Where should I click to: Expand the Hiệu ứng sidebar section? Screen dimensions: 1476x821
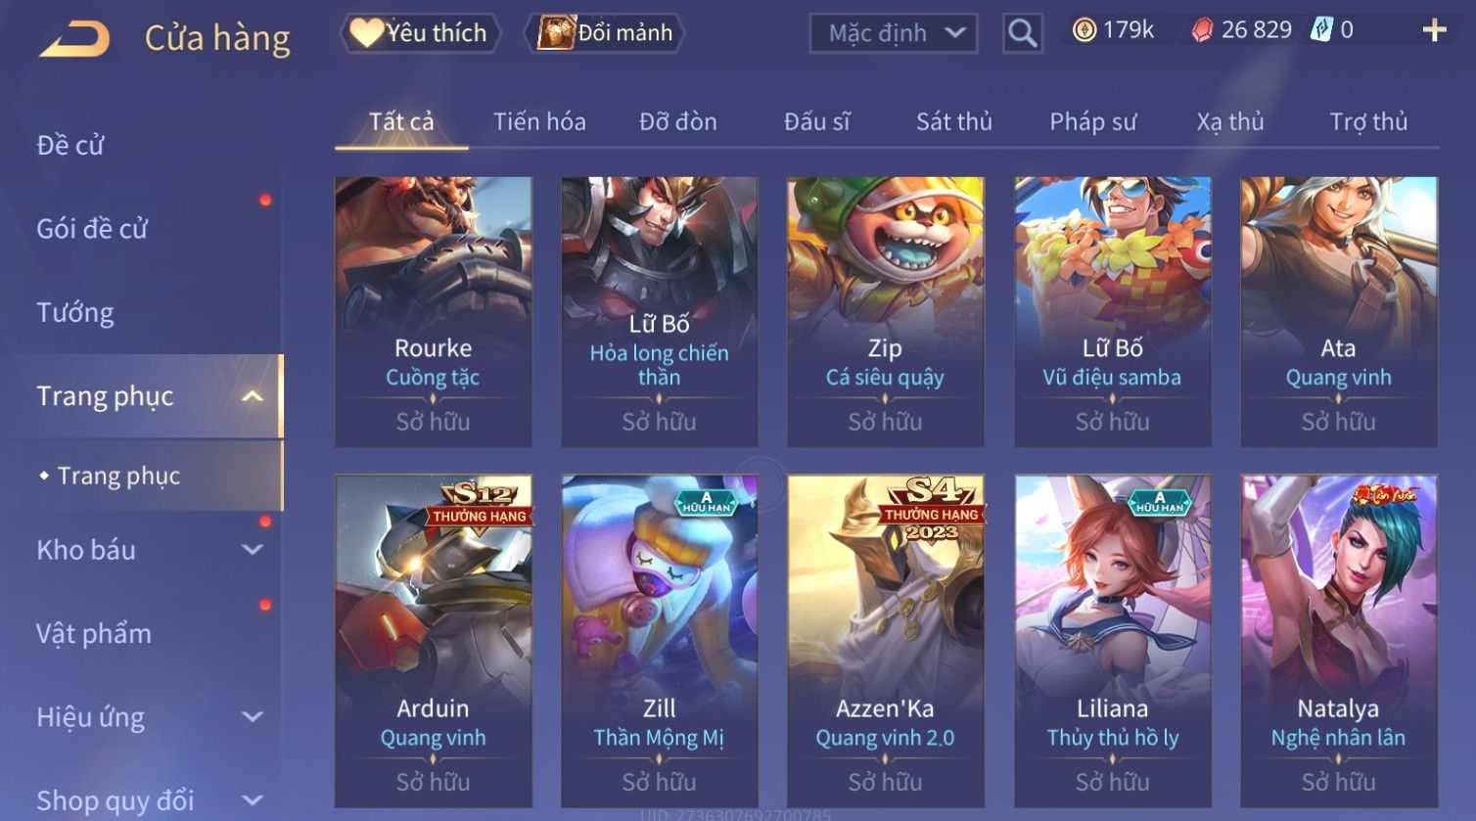point(252,717)
